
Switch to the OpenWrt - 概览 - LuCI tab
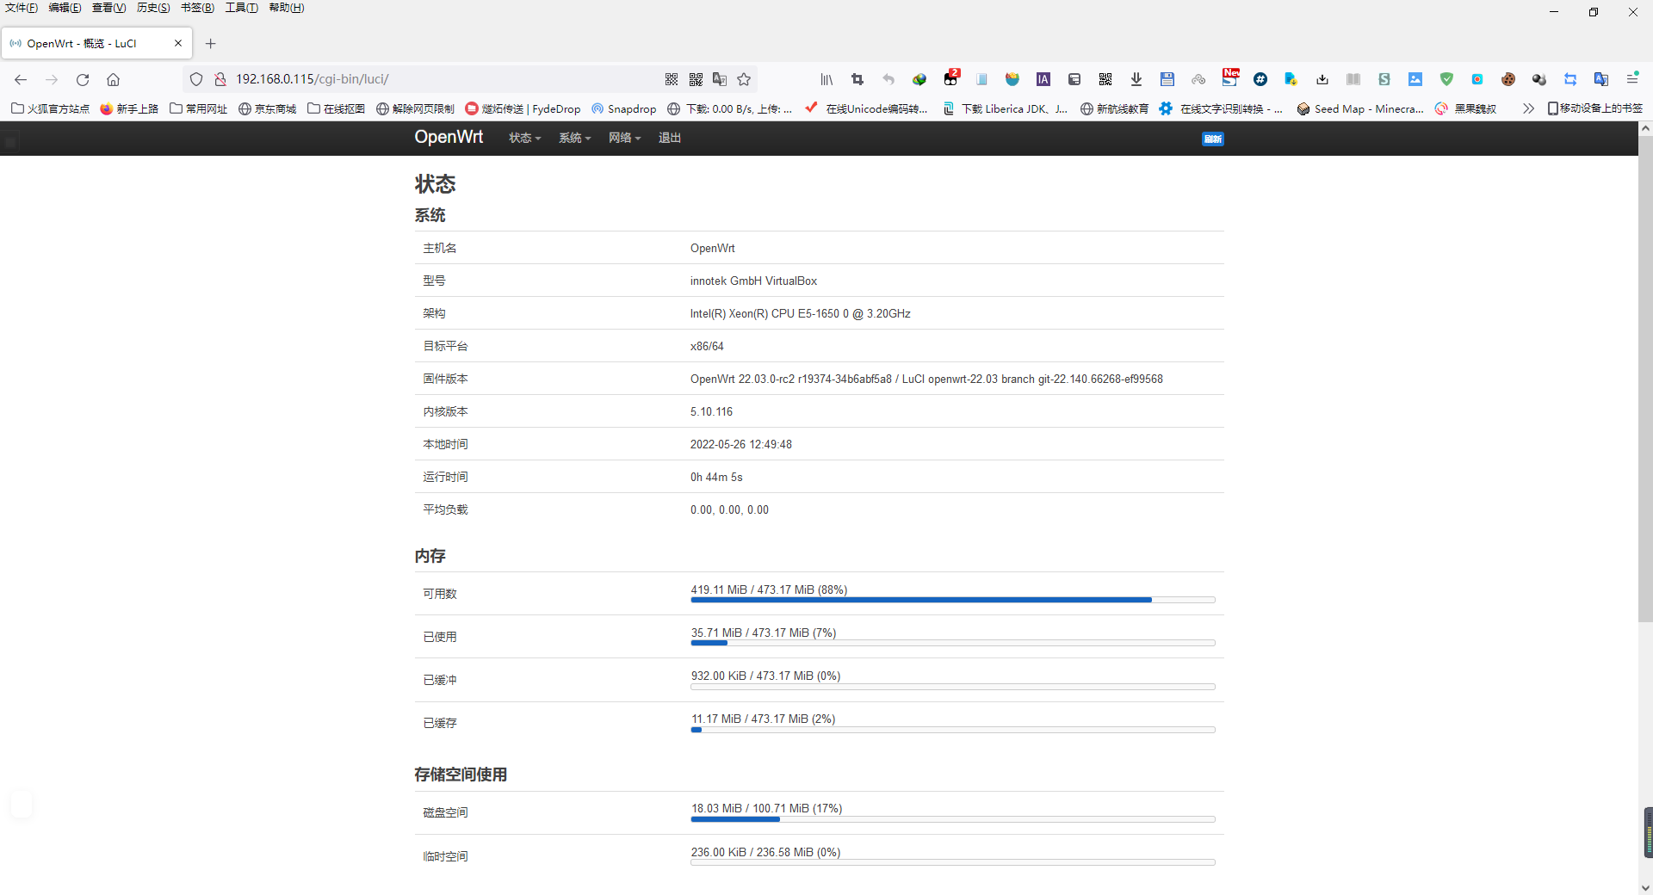(86, 43)
